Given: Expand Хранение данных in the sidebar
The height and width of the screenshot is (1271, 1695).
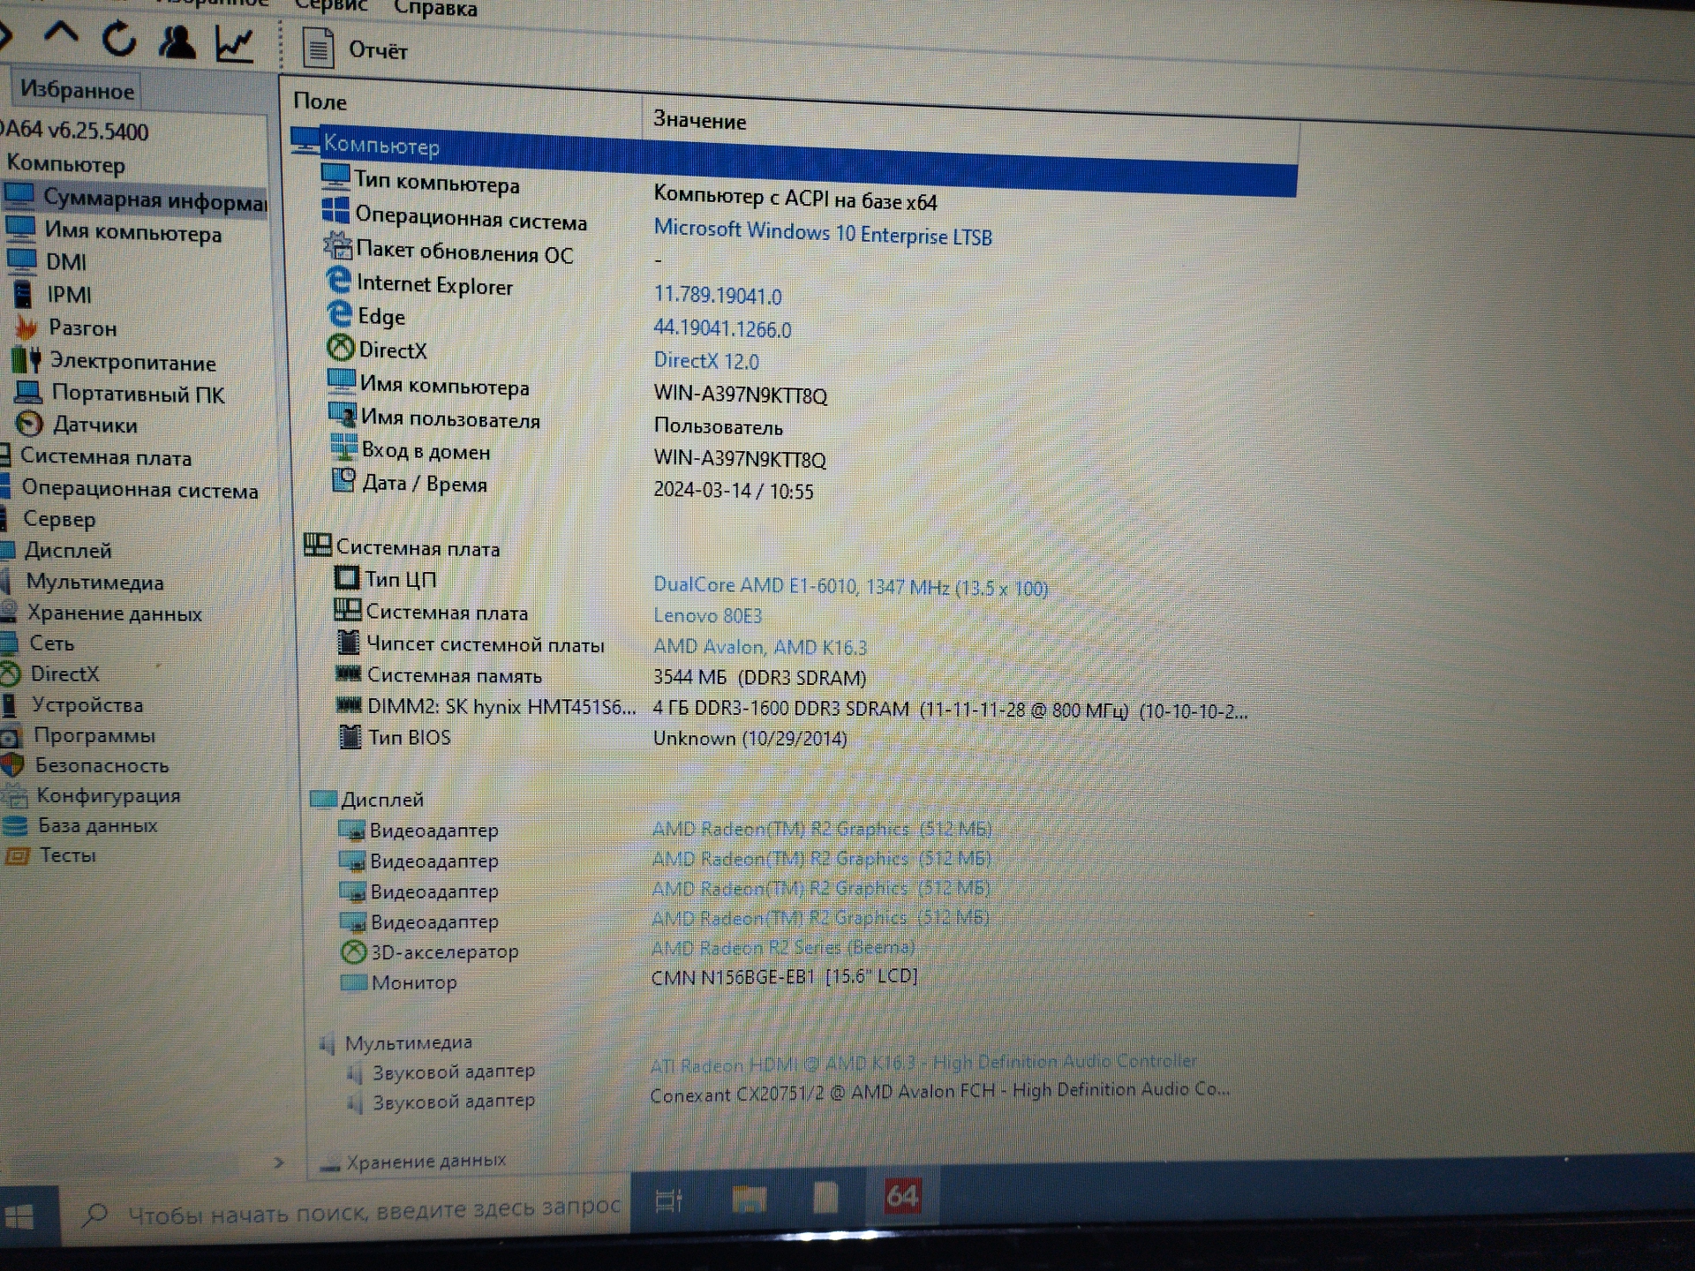Looking at the screenshot, I should [102, 613].
